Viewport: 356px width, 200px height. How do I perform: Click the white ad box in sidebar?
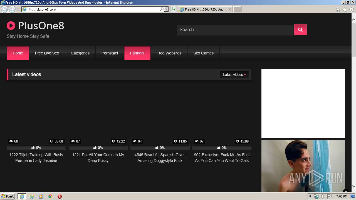coord(303,104)
